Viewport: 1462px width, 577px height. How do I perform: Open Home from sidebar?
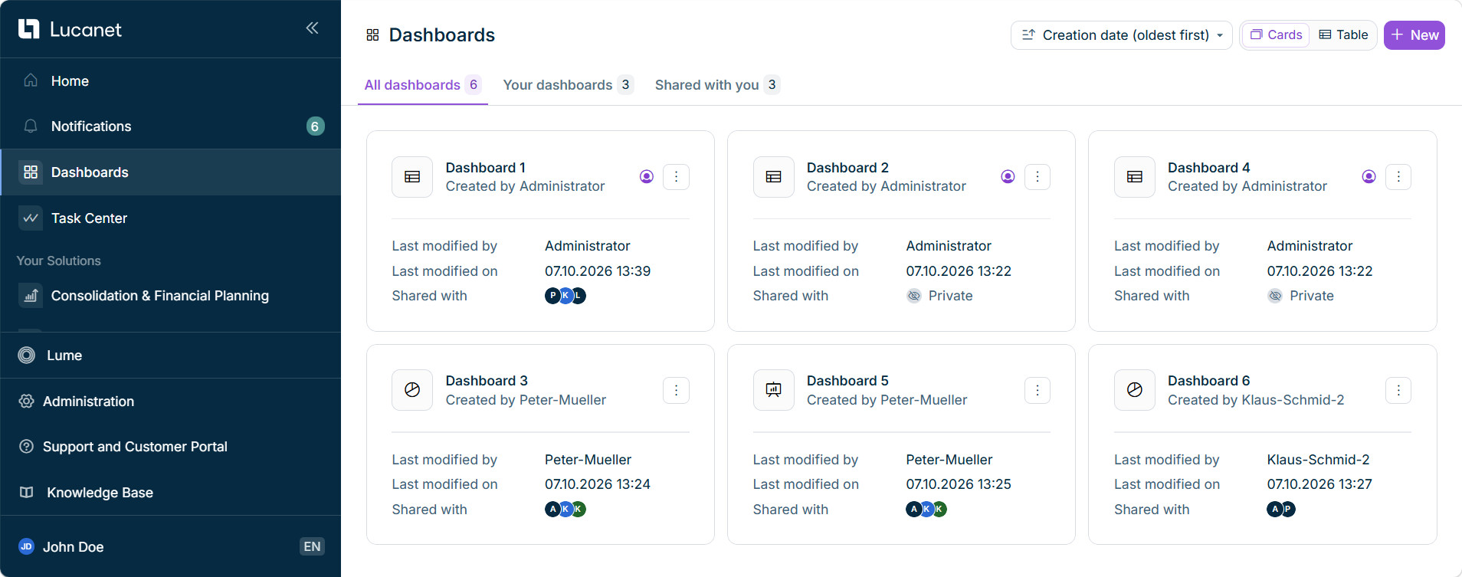(170, 80)
